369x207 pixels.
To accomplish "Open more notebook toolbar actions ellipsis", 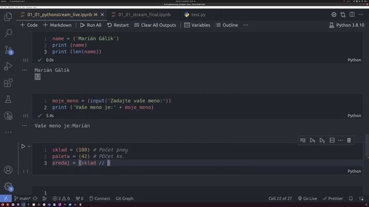I will point(246,25).
